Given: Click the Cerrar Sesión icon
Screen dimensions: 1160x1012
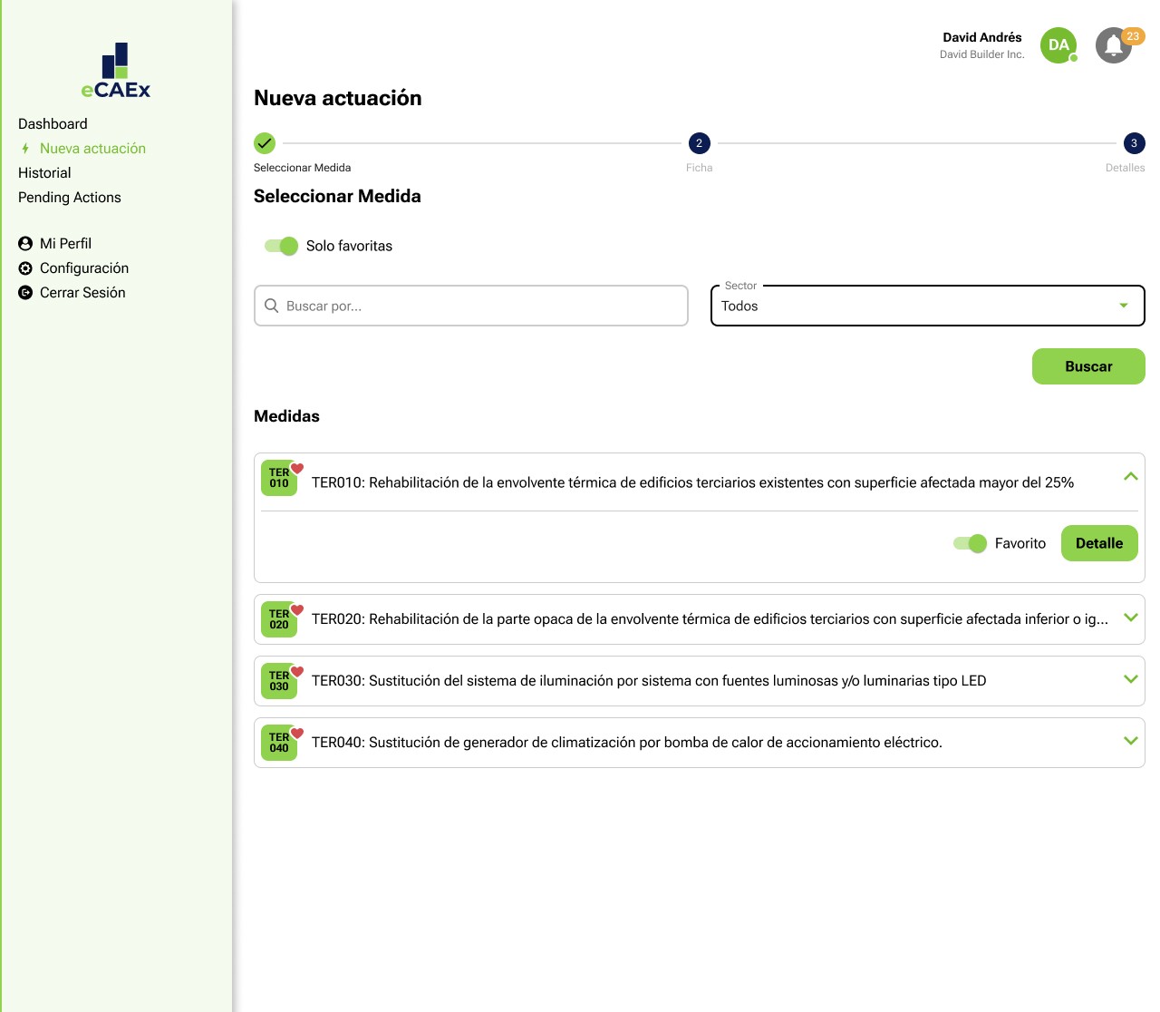Looking at the screenshot, I should point(24,292).
